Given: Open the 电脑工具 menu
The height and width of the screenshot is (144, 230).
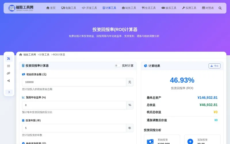Looking at the screenshot, I should 69,8.
